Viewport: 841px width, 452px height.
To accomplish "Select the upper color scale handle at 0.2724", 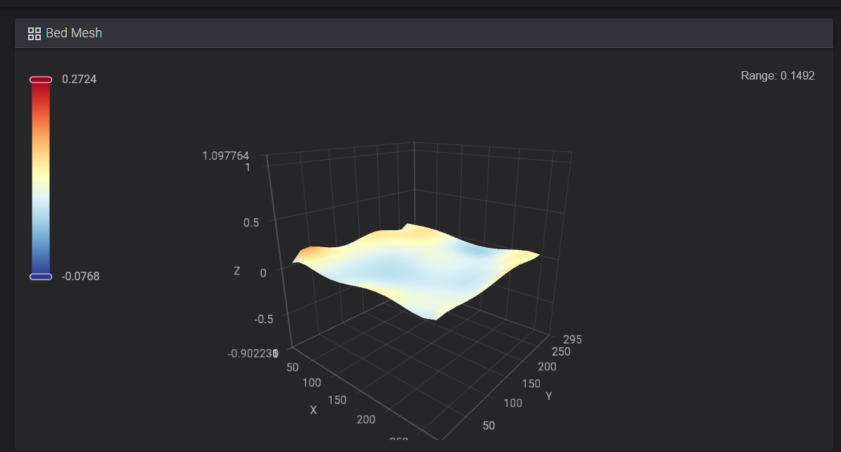I will pyautogui.click(x=41, y=80).
